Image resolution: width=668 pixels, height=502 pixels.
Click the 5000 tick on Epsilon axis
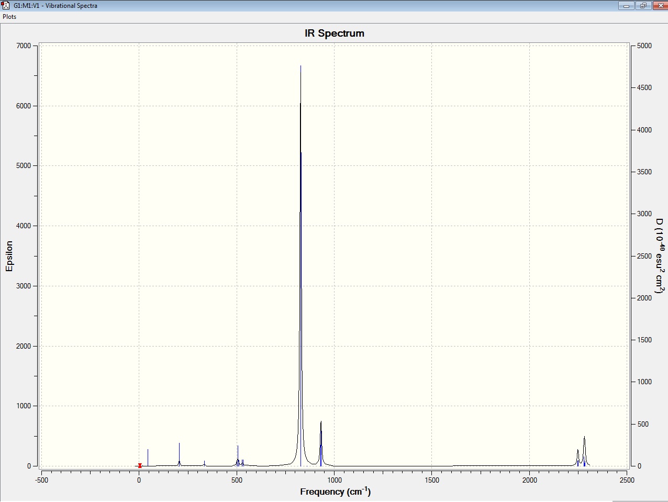click(x=24, y=166)
